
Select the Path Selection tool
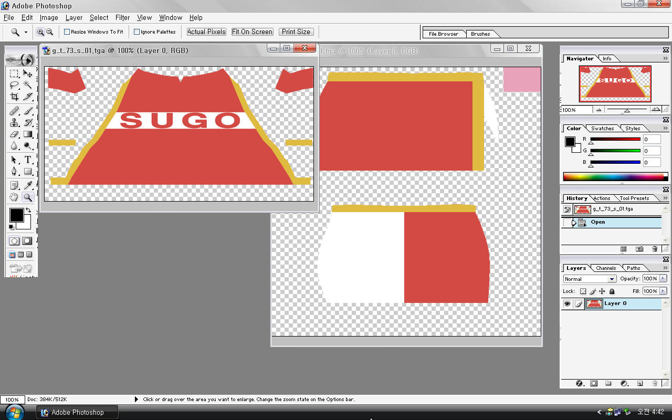coord(15,160)
